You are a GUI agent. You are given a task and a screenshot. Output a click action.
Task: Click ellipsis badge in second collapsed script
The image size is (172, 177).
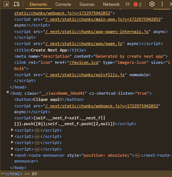pyautogui.click(x=37, y=137)
